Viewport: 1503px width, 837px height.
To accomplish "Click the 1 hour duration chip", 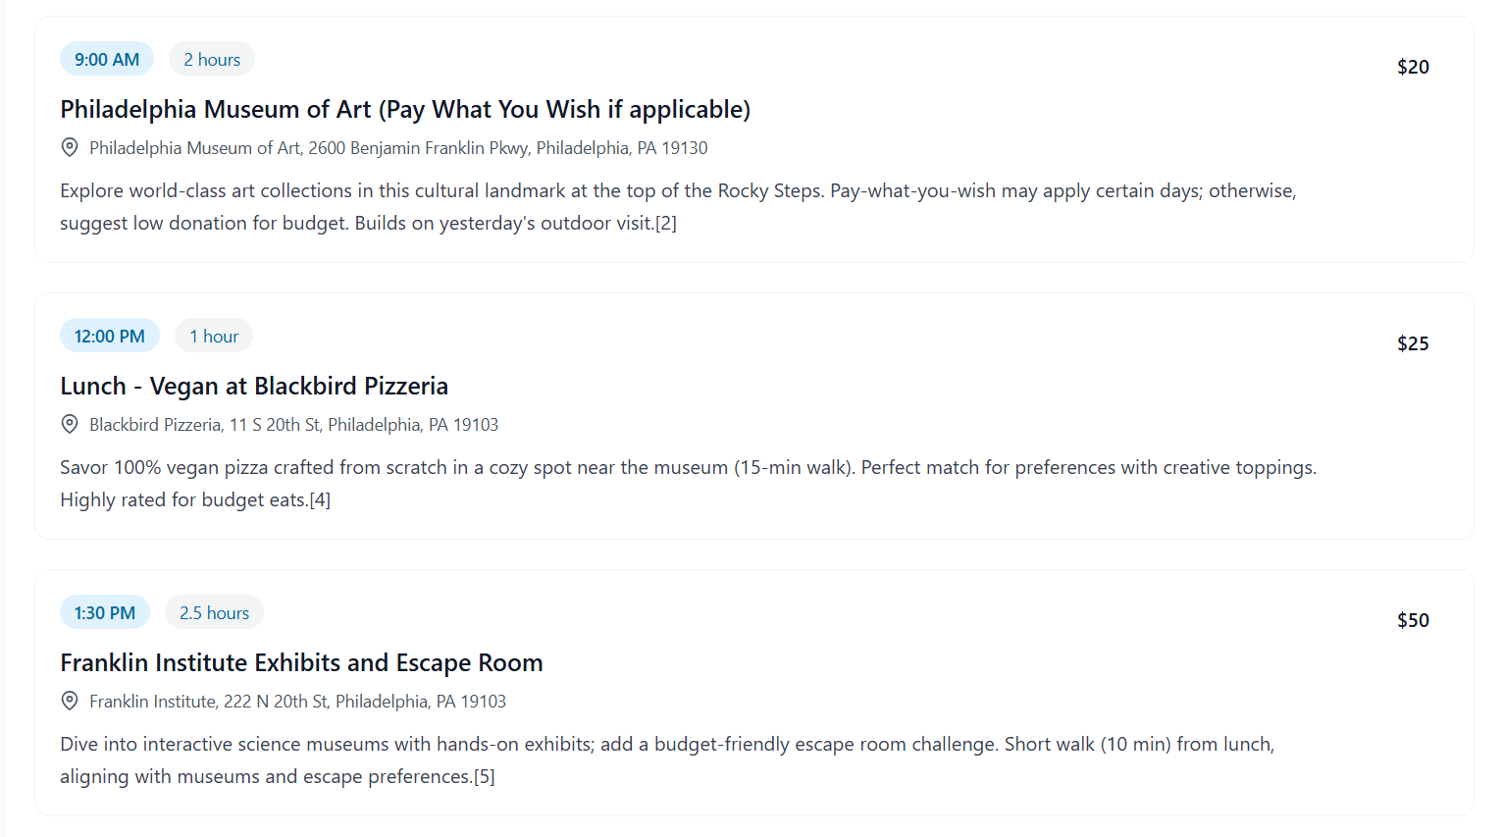I will [x=213, y=335].
